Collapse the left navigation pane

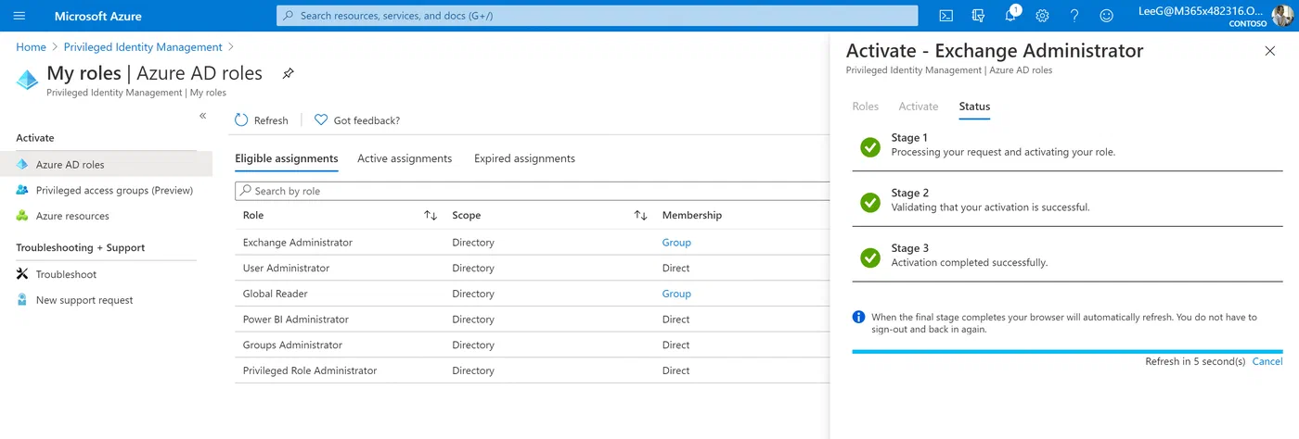(x=203, y=116)
